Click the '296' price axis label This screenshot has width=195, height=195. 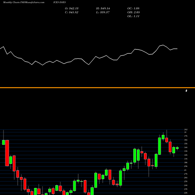tap(186, 166)
